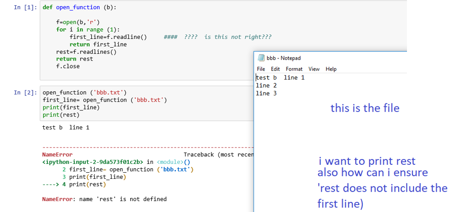Image resolution: width=452 pixels, height=212 pixels.
Task: Open the File menu in Notepad
Action: point(261,69)
